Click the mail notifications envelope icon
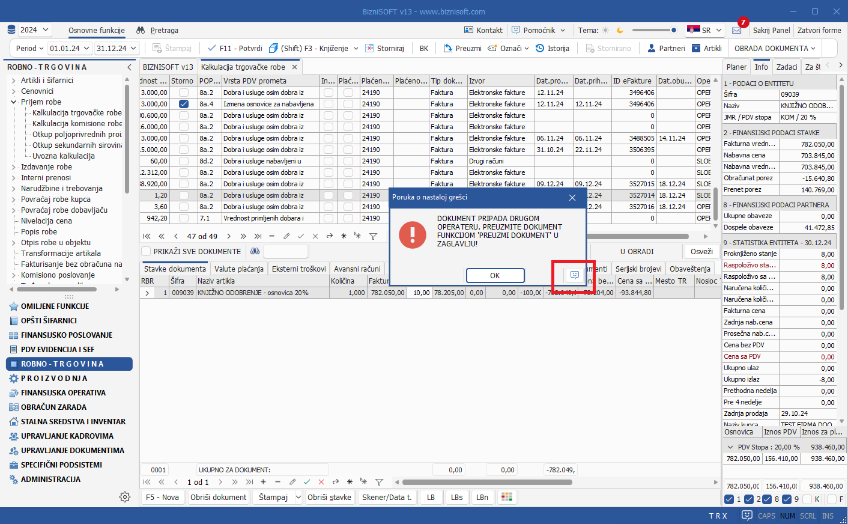The image size is (848, 524). pyautogui.click(x=736, y=30)
